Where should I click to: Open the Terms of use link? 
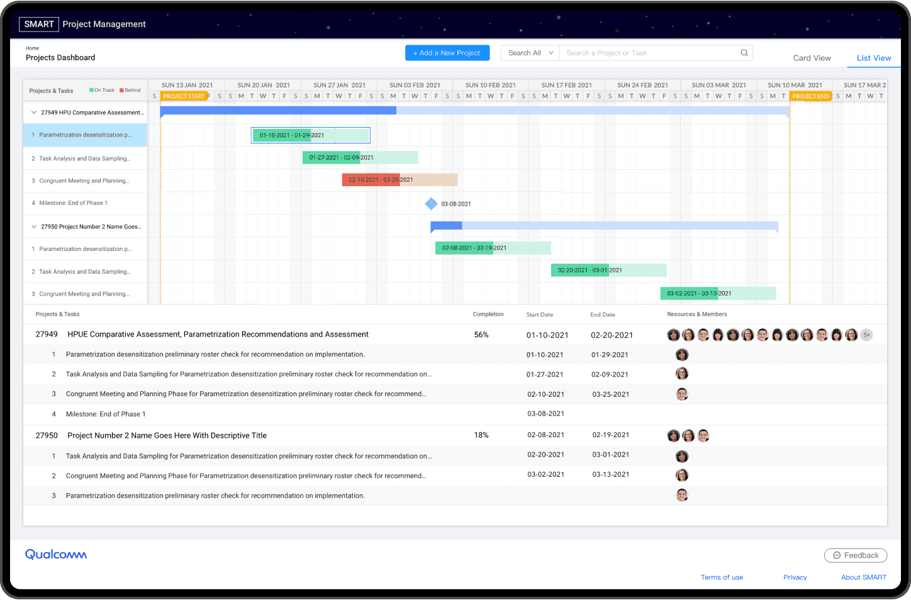pos(722,577)
